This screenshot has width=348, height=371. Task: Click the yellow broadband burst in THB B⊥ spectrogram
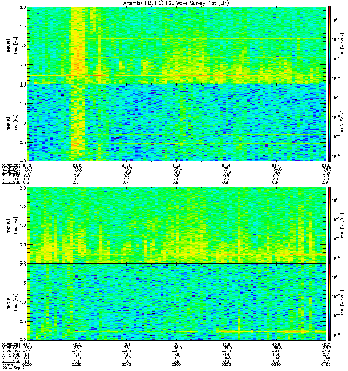(78, 45)
